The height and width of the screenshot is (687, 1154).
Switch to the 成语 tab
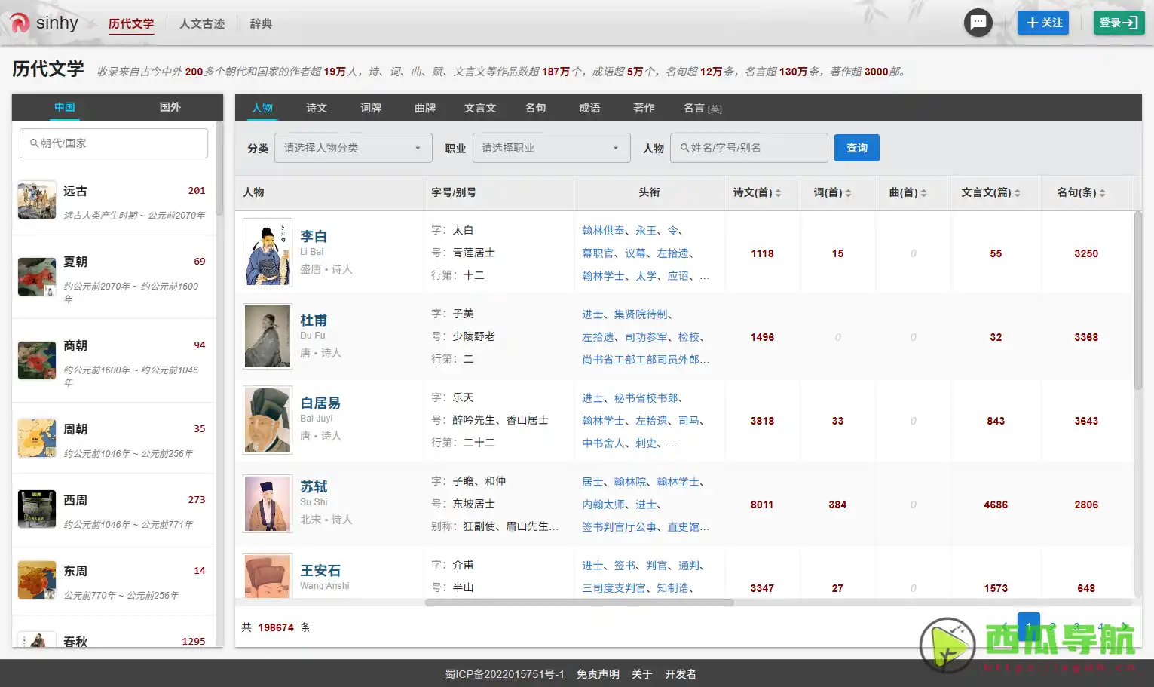point(589,107)
